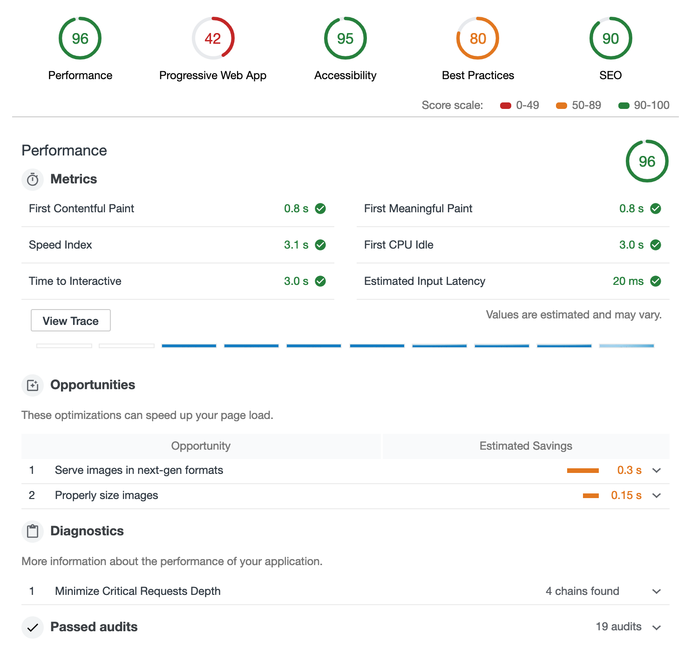Click the Metrics stopwatch icon
Screen dimensions: 691x661
(33, 179)
